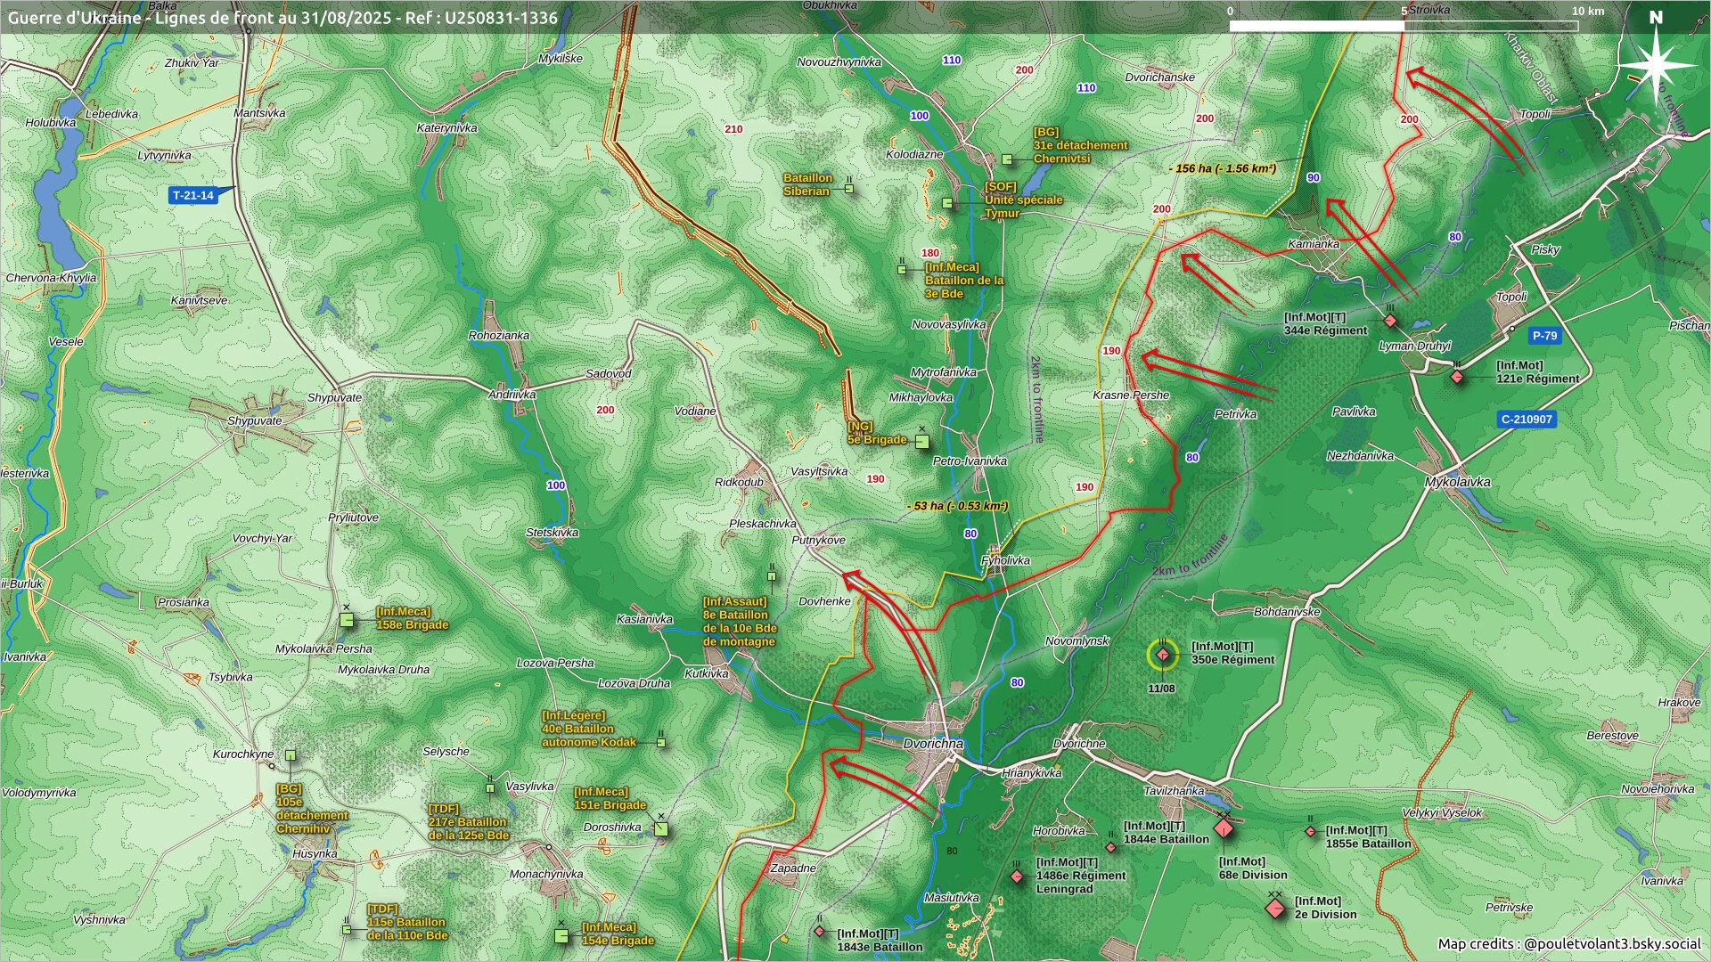The width and height of the screenshot is (1711, 962).
Task: Click the map title with Ref U250831-1336
Action: click(283, 18)
